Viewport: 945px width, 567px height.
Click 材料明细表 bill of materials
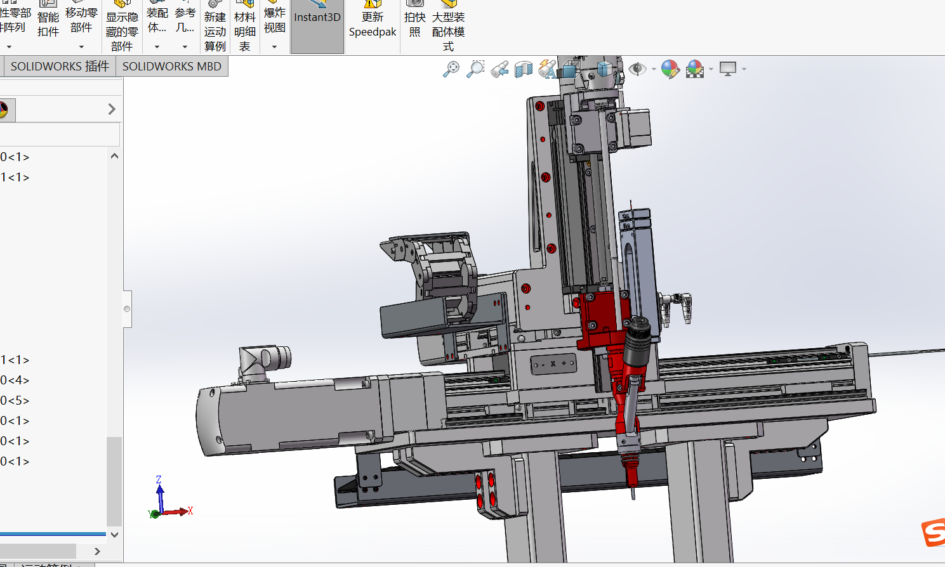(245, 25)
